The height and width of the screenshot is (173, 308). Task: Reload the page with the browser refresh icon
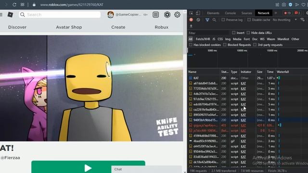14,4
